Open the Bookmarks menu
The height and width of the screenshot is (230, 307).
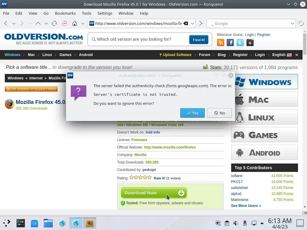pos(65,13)
